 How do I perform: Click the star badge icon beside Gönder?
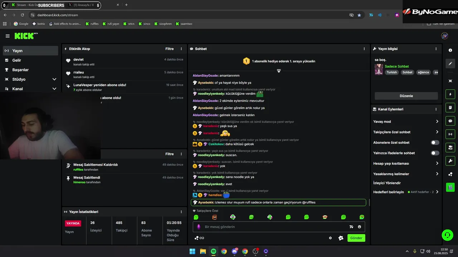(341, 238)
